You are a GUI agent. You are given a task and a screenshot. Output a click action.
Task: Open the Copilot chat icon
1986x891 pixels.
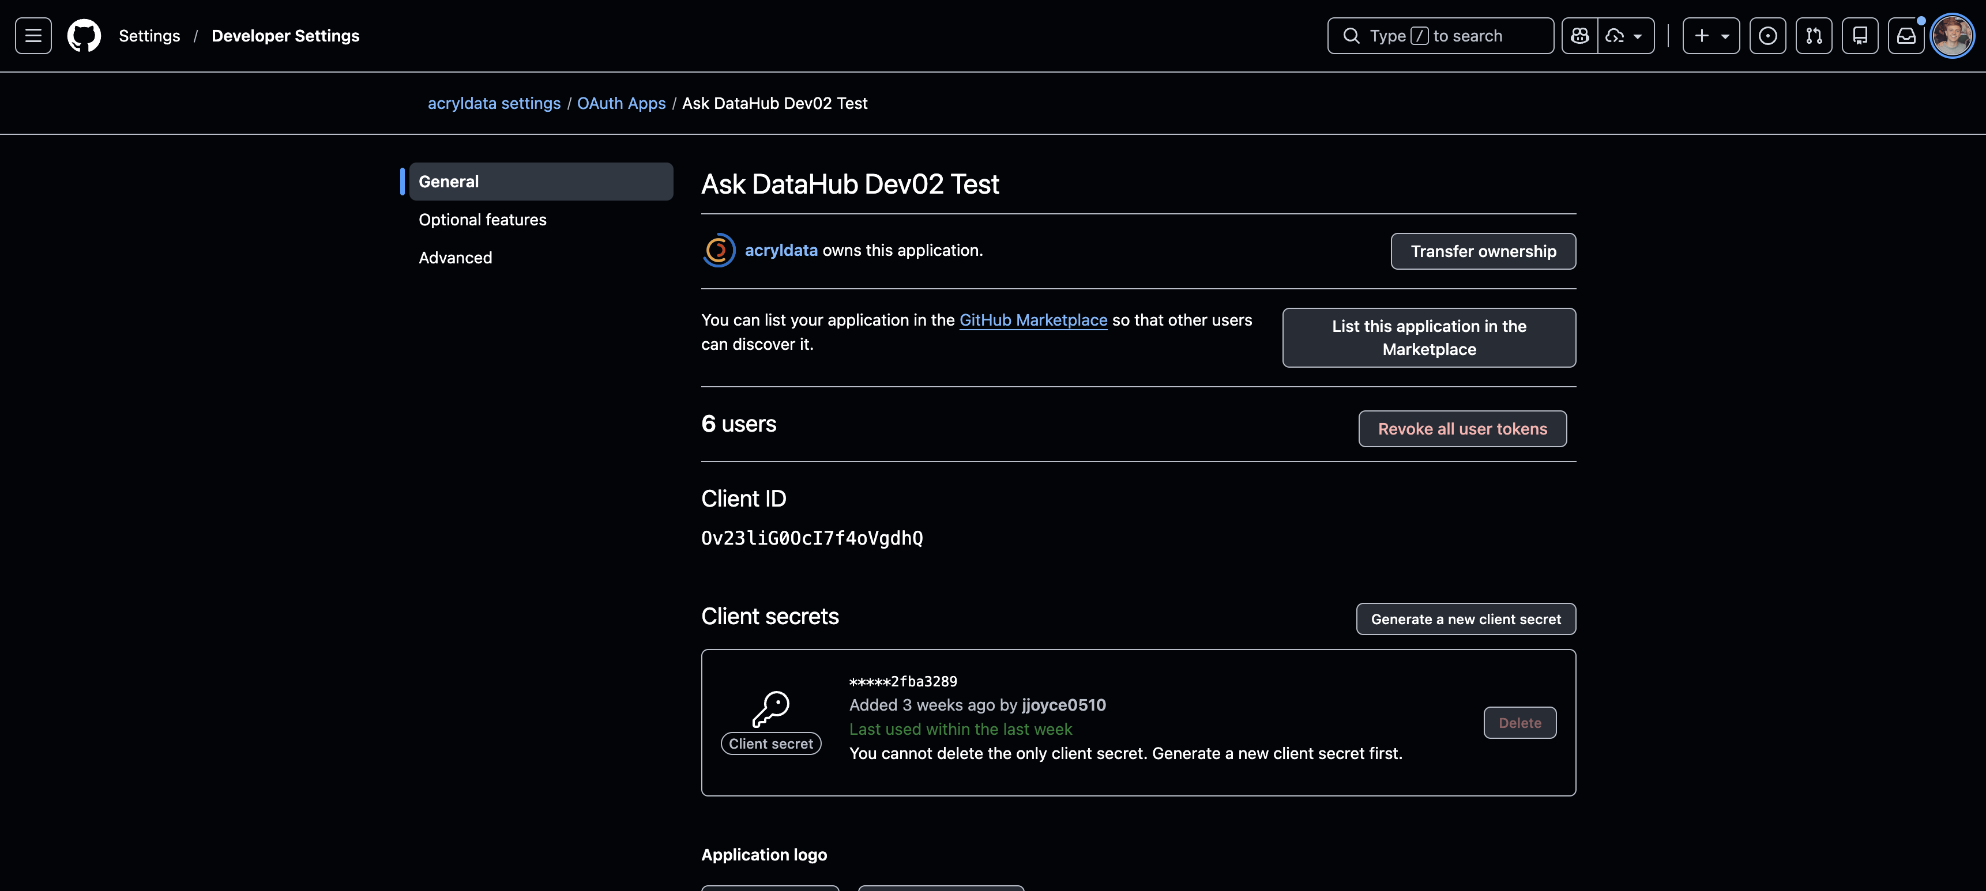[1579, 36]
